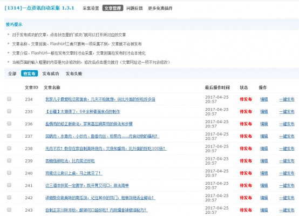Open 更多免费插件 tab

click(160, 8)
